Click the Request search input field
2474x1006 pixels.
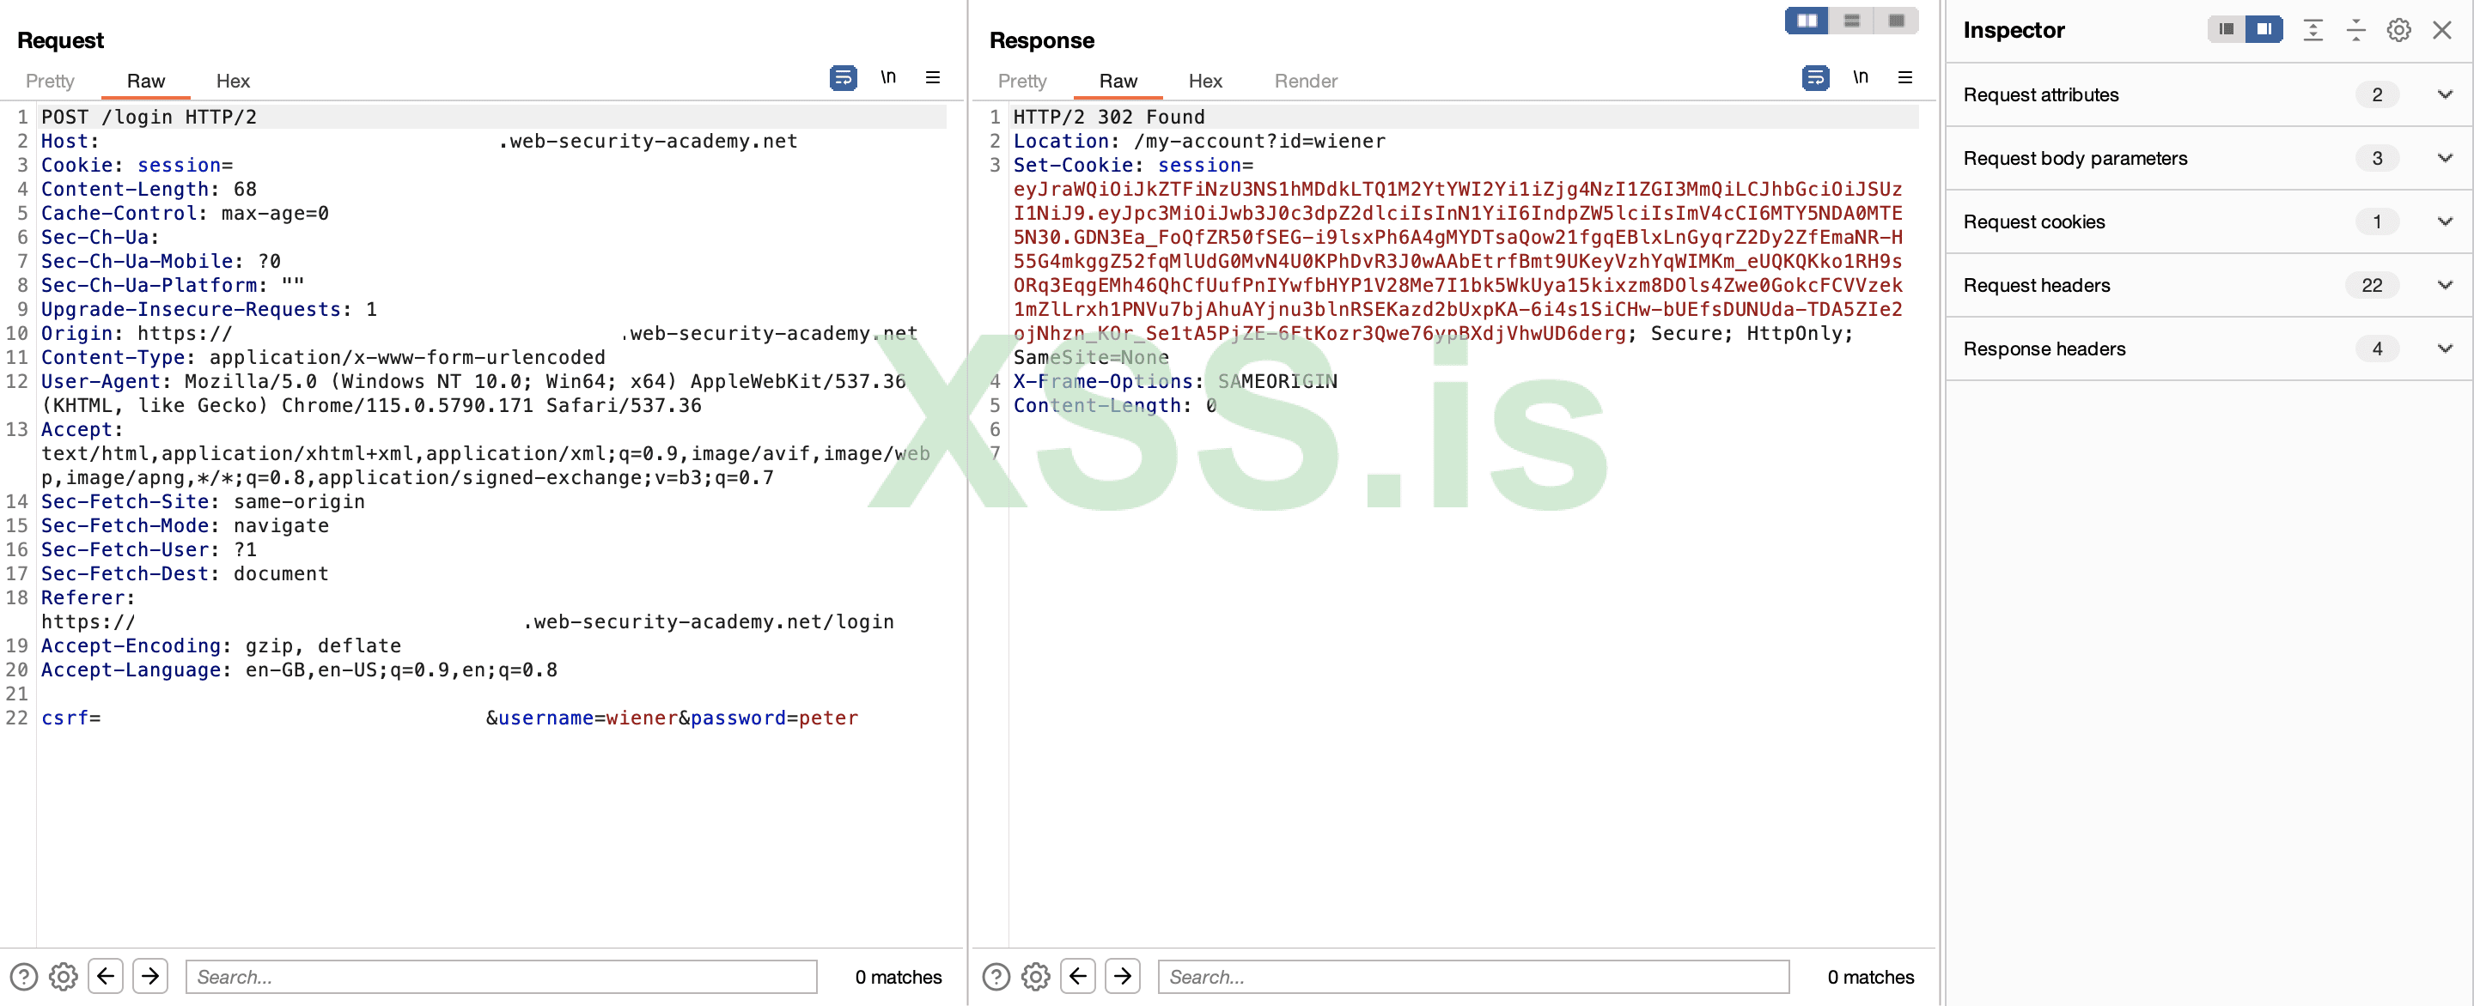click(x=500, y=976)
